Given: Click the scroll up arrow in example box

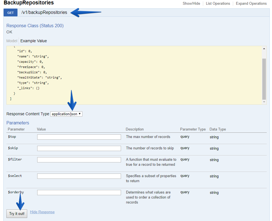Looking at the screenshot, I should 264,49.
